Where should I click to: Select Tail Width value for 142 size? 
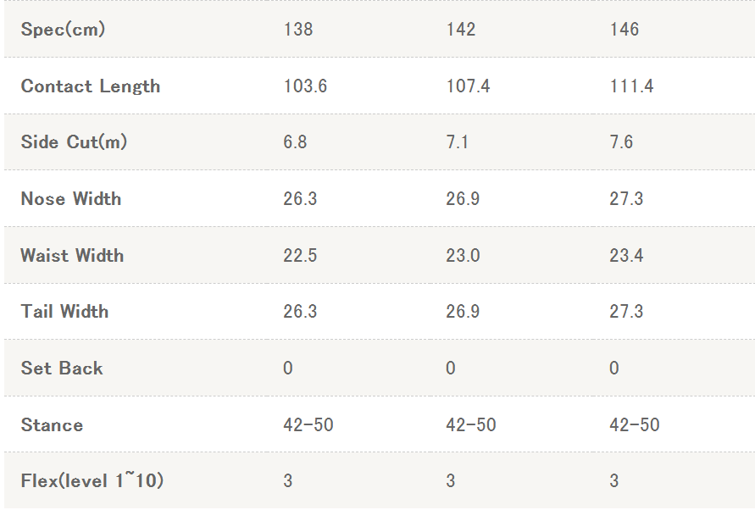click(x=463, y=312)
